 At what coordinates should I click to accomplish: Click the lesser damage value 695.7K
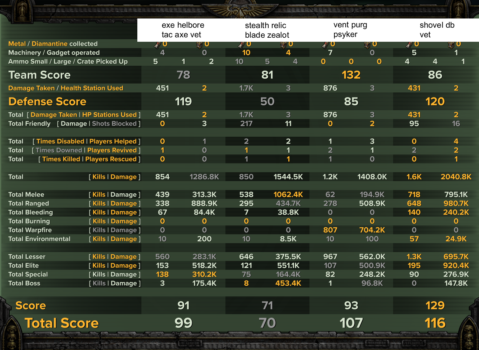(x=456, y=256)
